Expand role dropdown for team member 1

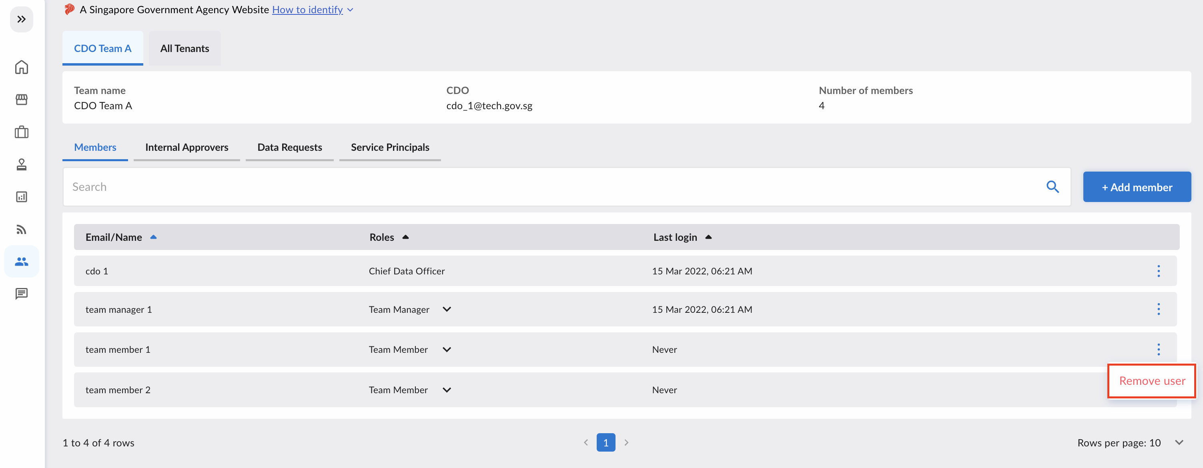coord(447,350)
